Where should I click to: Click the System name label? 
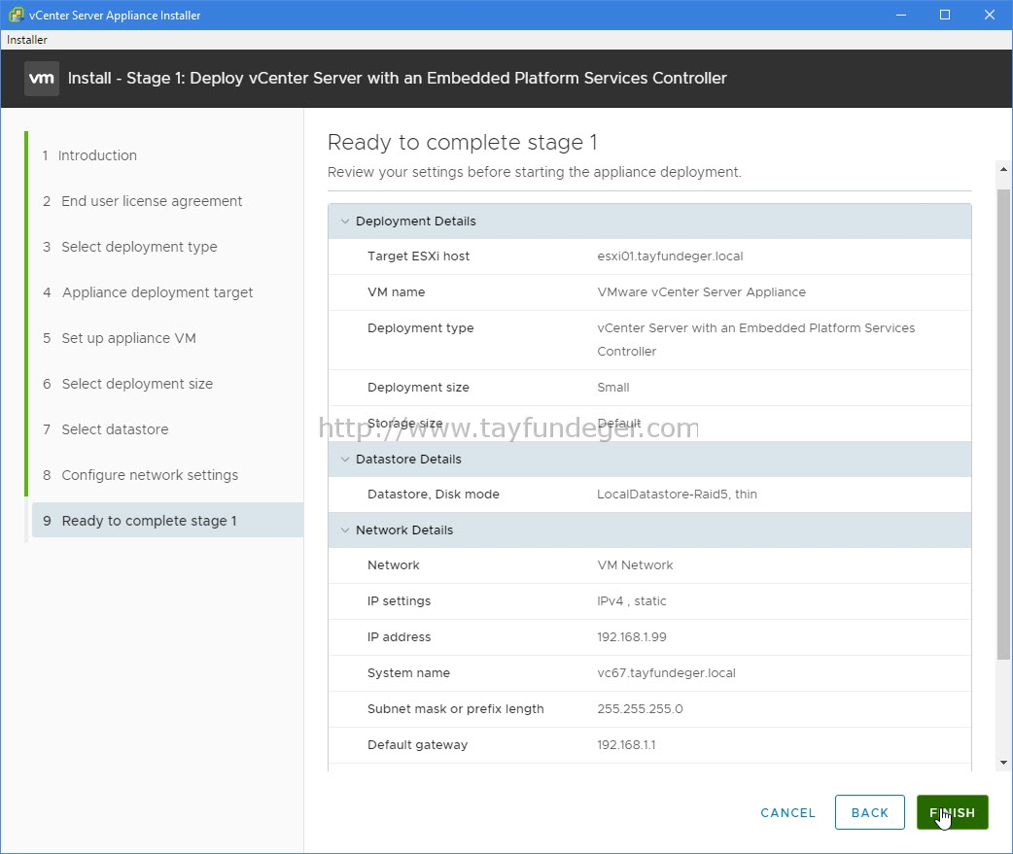408,673
